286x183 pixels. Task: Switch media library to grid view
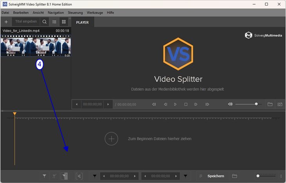coord(63,22)
